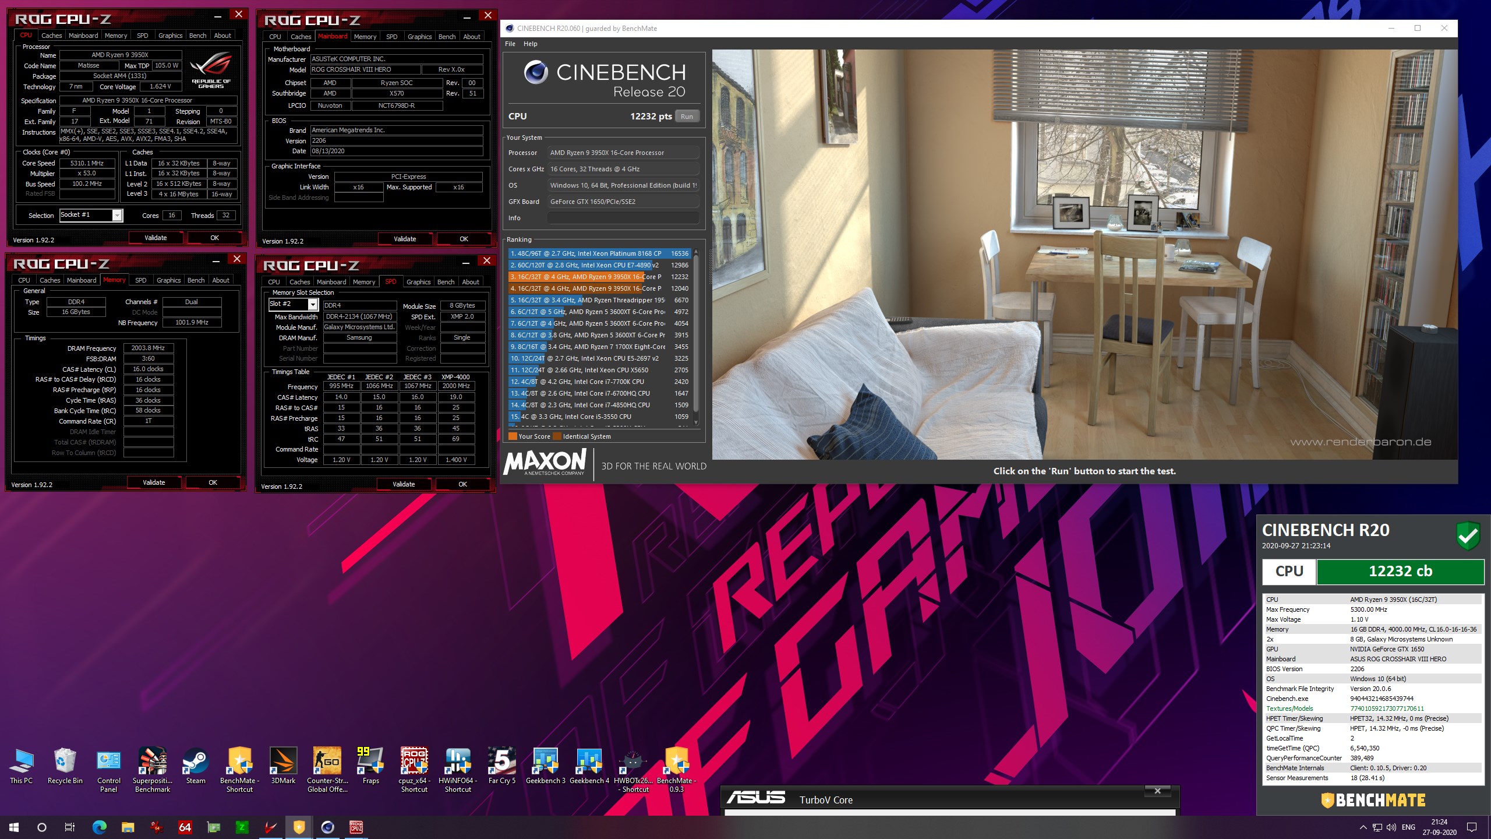Open Far Cry 5 desktop shortcut
This screenshot has height=839, width=1491.
[501, 766]
